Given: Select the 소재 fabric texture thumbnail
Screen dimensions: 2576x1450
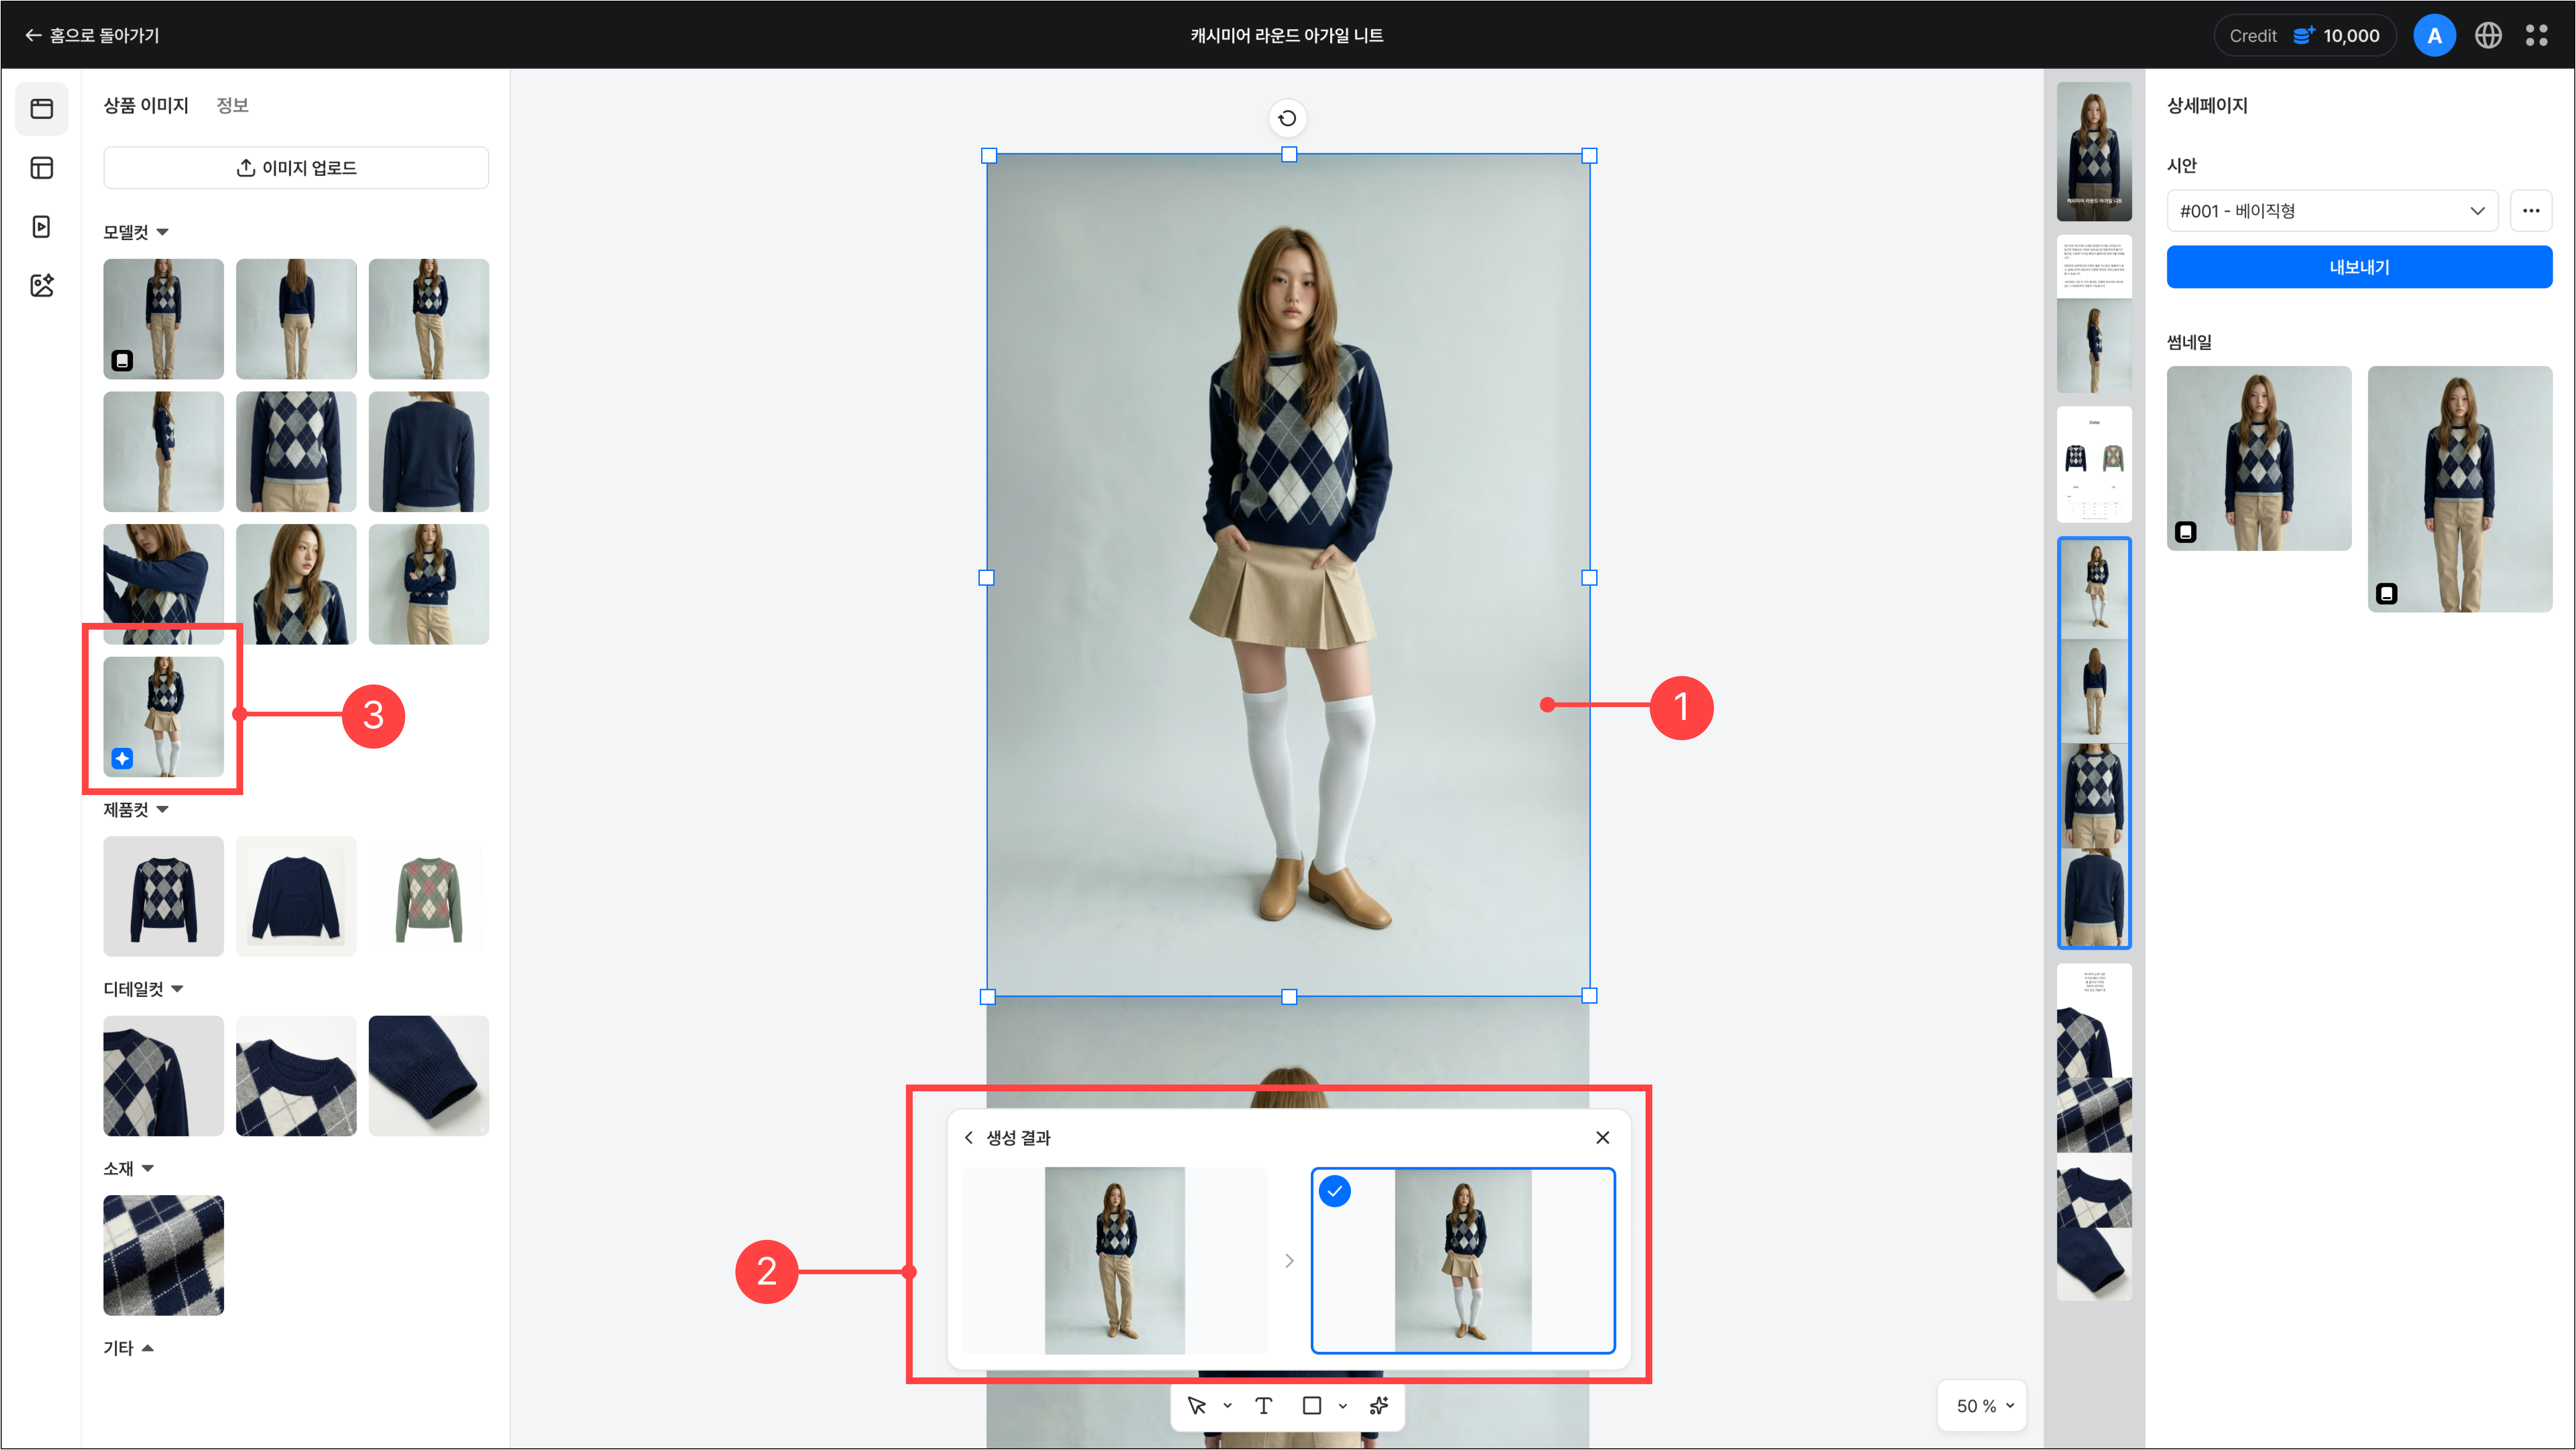Looking at the screenshot, I should point(163,1255).
